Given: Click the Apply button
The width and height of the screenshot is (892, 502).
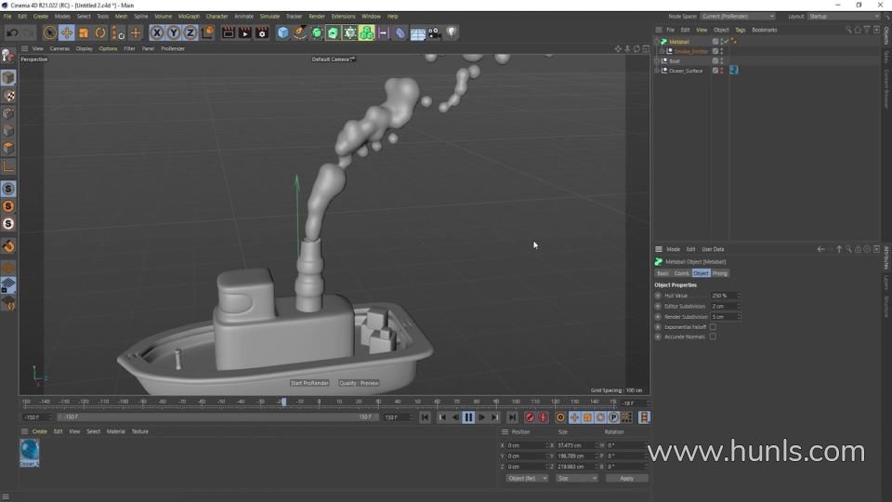Looking at the screenshot, I should pyautogui.click(x=626, y=478).
